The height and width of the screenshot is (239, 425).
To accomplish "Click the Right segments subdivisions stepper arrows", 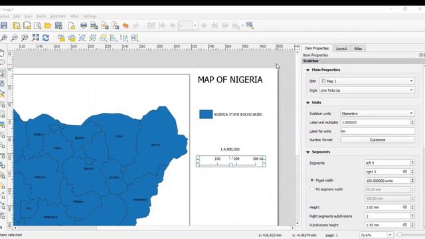I will [x=412, y=216].
